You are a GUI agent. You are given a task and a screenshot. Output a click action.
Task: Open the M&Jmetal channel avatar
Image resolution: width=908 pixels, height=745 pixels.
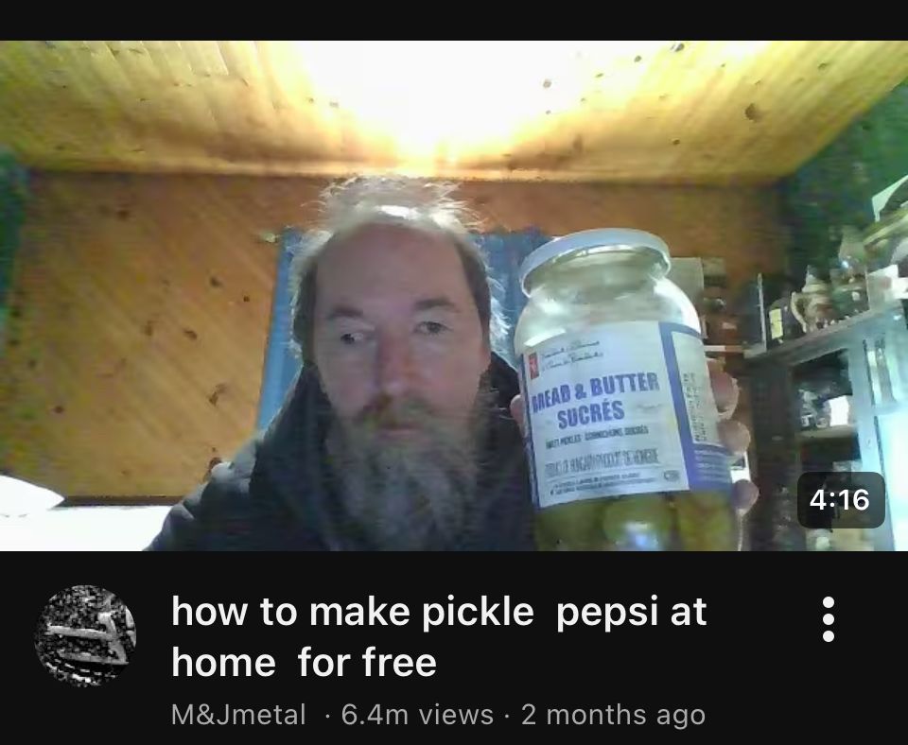tap(85, 635)
